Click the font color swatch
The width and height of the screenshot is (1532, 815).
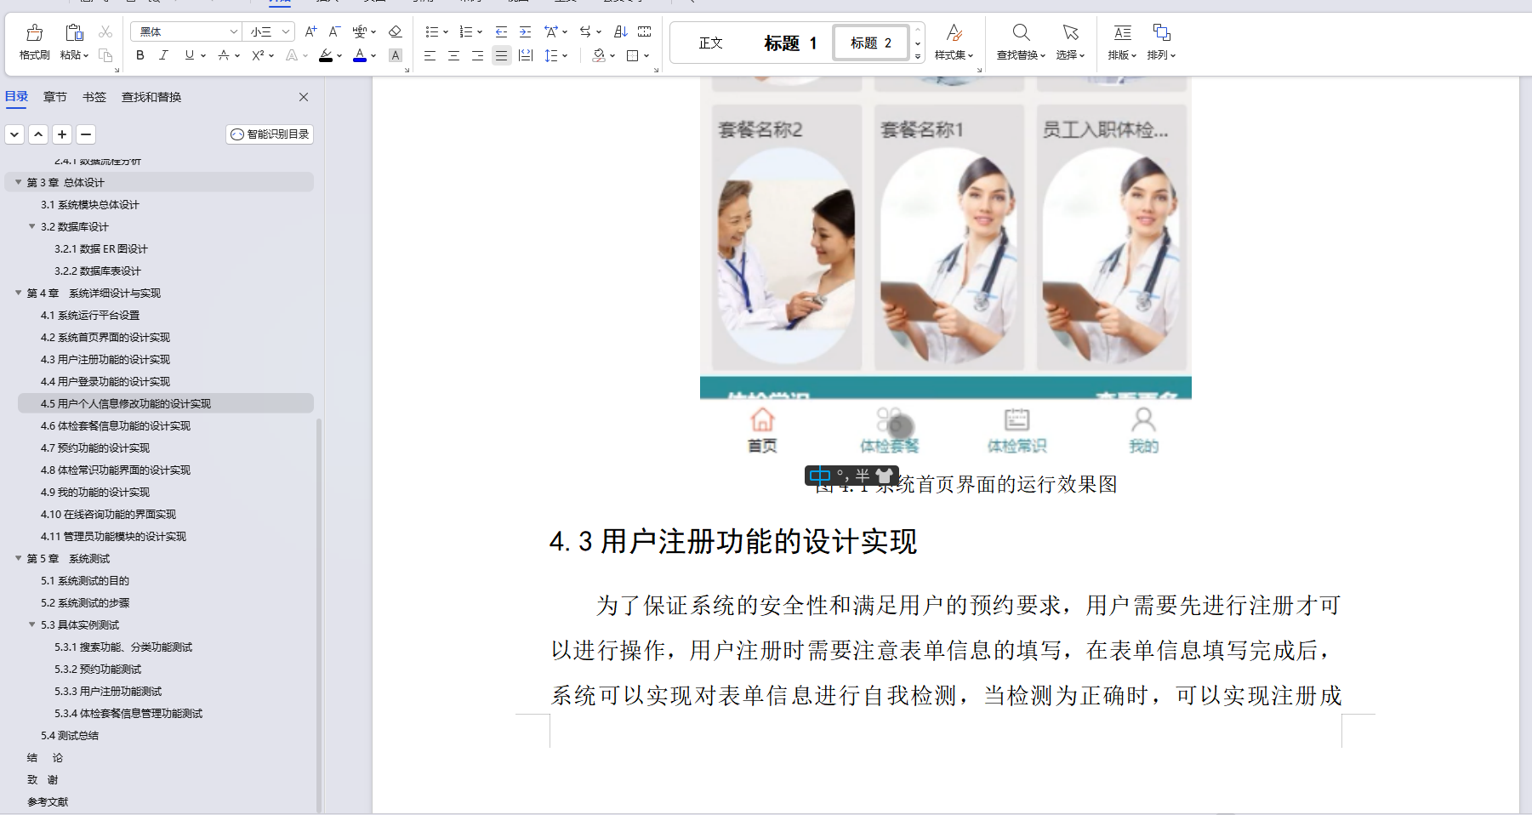[x=359, y=55]
